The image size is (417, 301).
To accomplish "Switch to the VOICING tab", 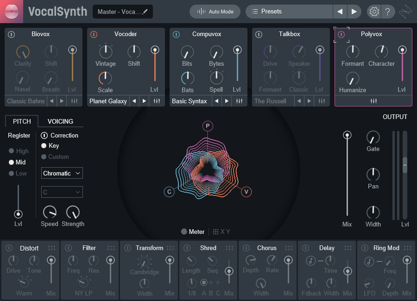I will click(x=60, y=121).
